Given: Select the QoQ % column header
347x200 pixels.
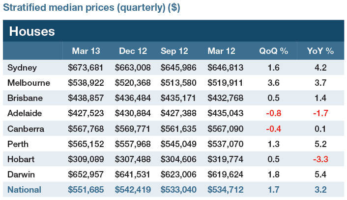Looking at the screenshot, I should [x=272, y=51].
